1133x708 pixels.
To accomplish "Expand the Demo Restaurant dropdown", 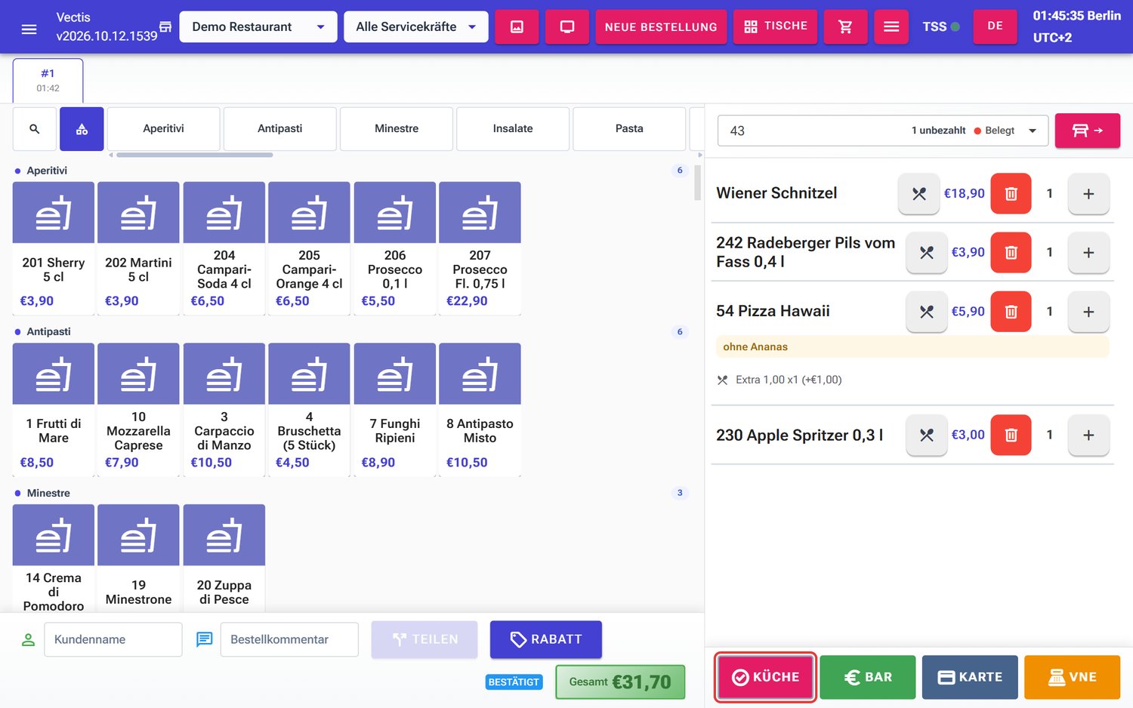I will [x=258, y=26].
